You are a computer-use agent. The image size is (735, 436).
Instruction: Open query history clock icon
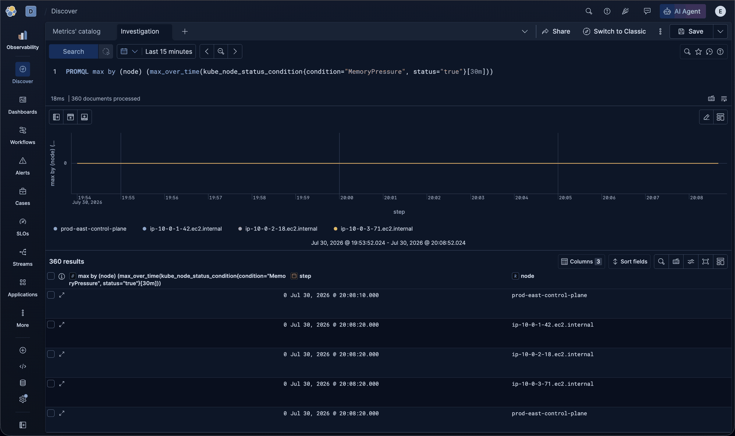pos(709,52)
